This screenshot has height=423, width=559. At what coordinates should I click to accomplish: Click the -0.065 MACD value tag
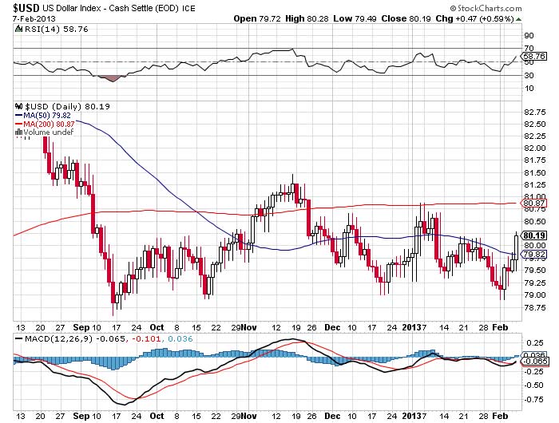(x=533, y=362)
